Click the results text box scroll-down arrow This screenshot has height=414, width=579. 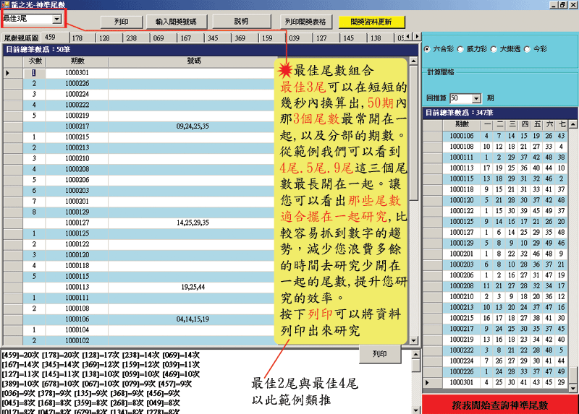(x=415, y=410)
